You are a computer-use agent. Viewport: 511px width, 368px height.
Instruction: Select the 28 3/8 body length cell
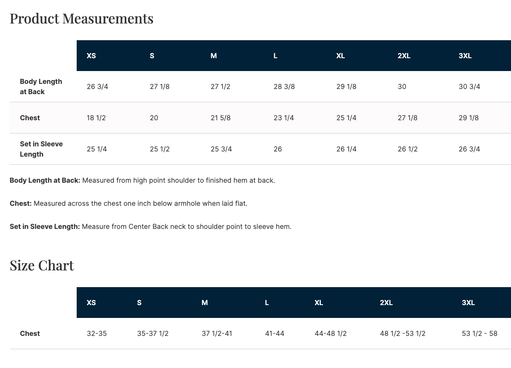coord(284,87)
